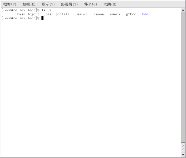Screen dimensions: 186x158
Task: Click the ".." parent directory entry
Action: [9, 14]
